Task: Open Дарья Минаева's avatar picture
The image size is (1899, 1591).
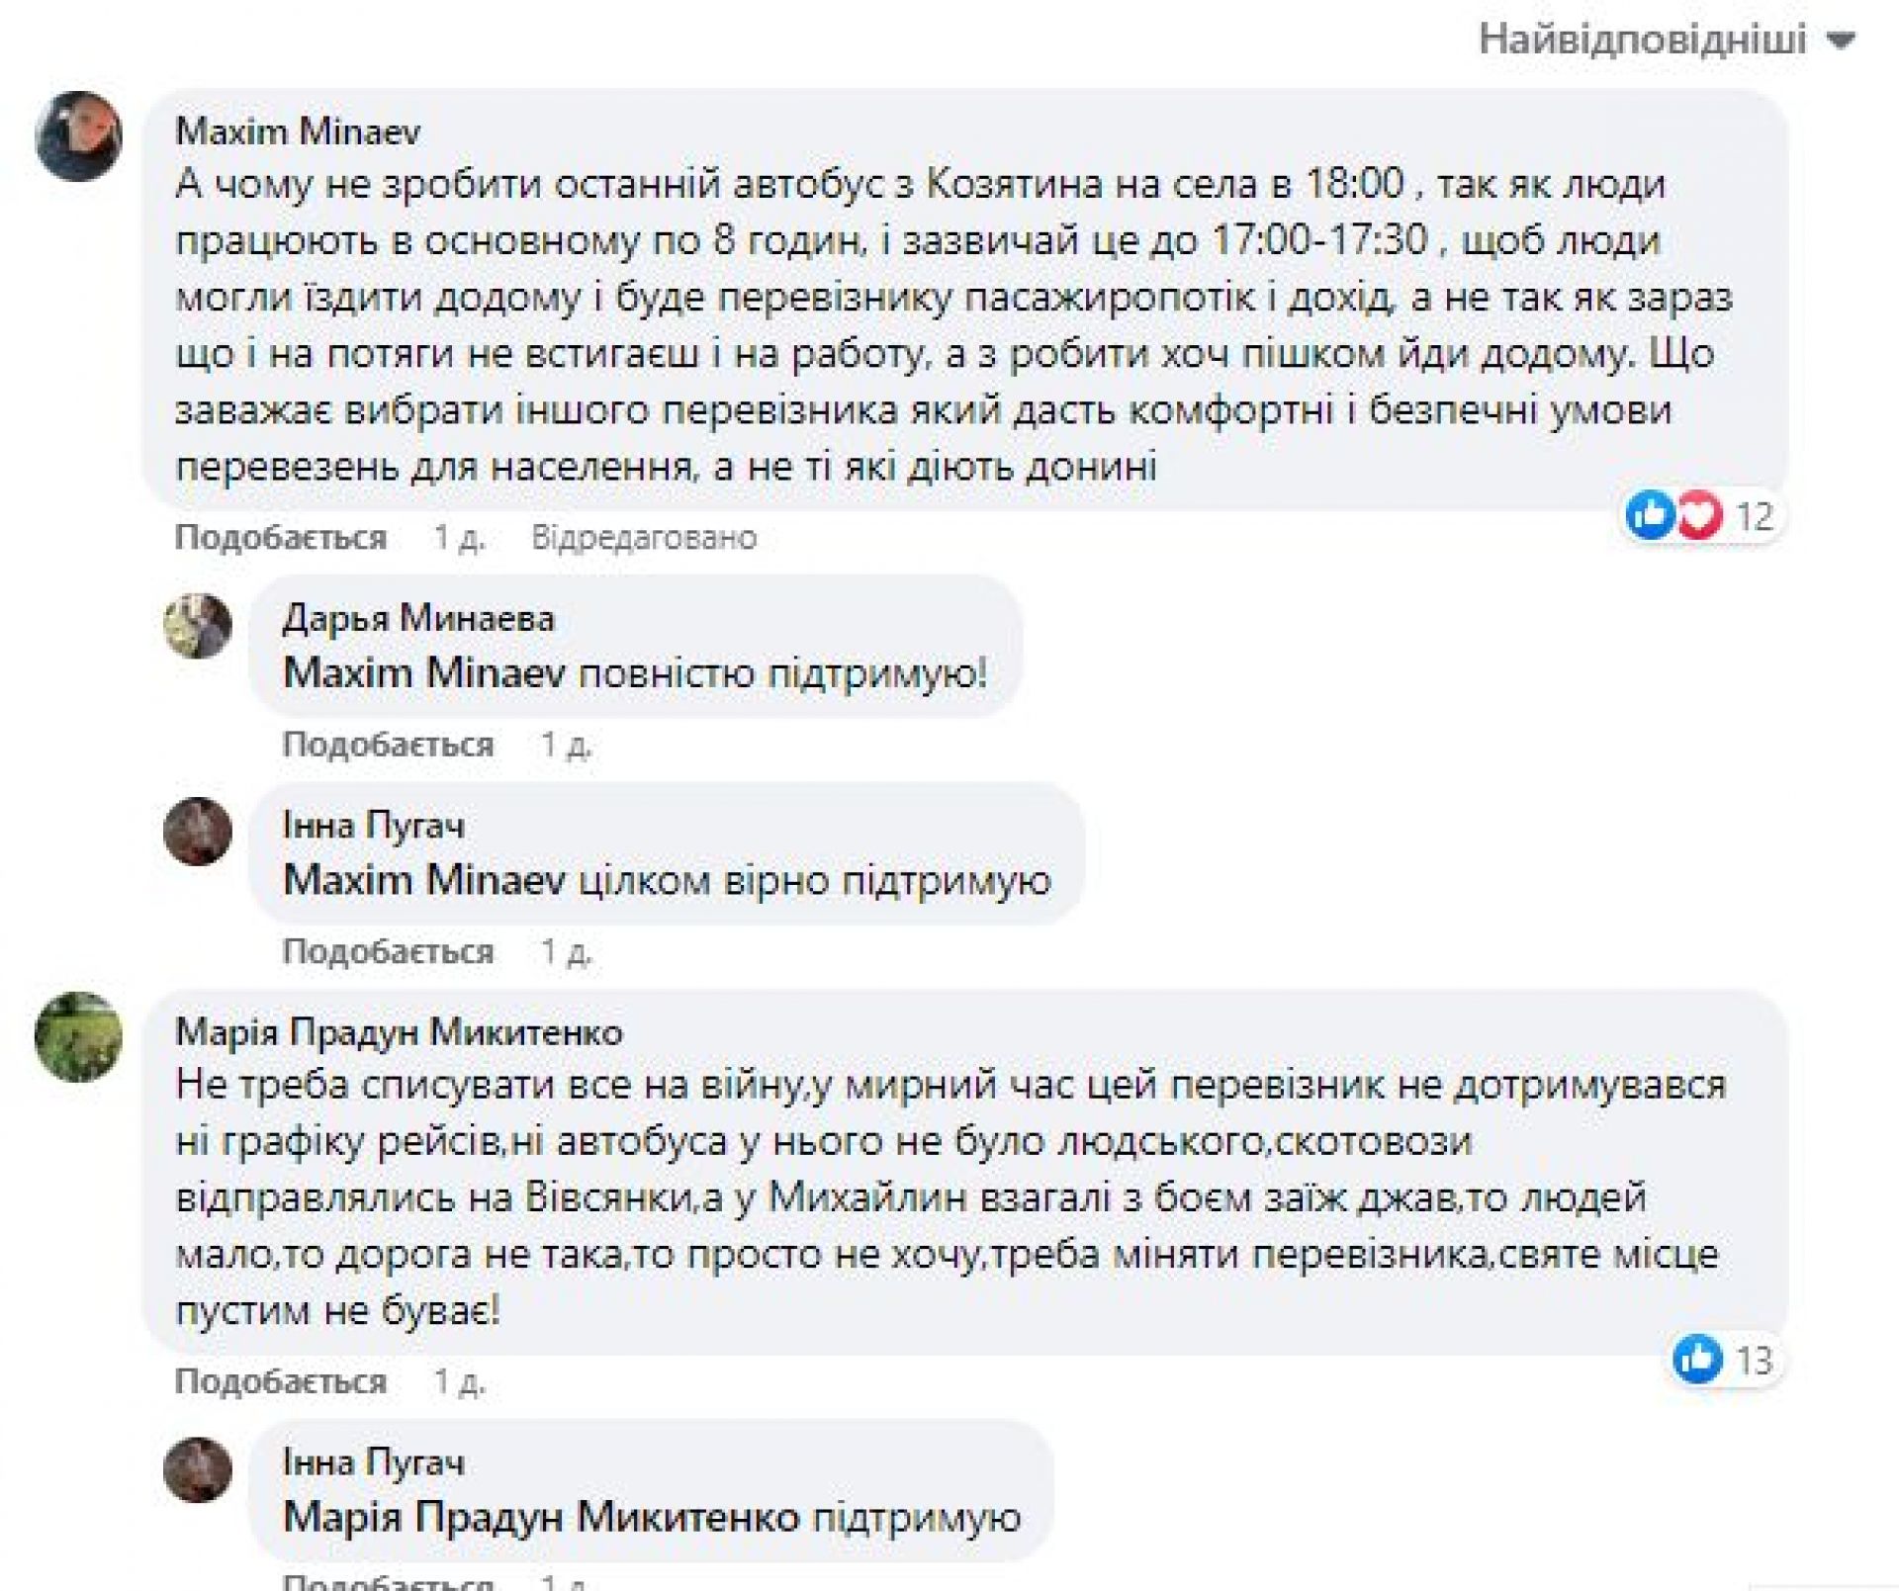Action: click(198, 626)
